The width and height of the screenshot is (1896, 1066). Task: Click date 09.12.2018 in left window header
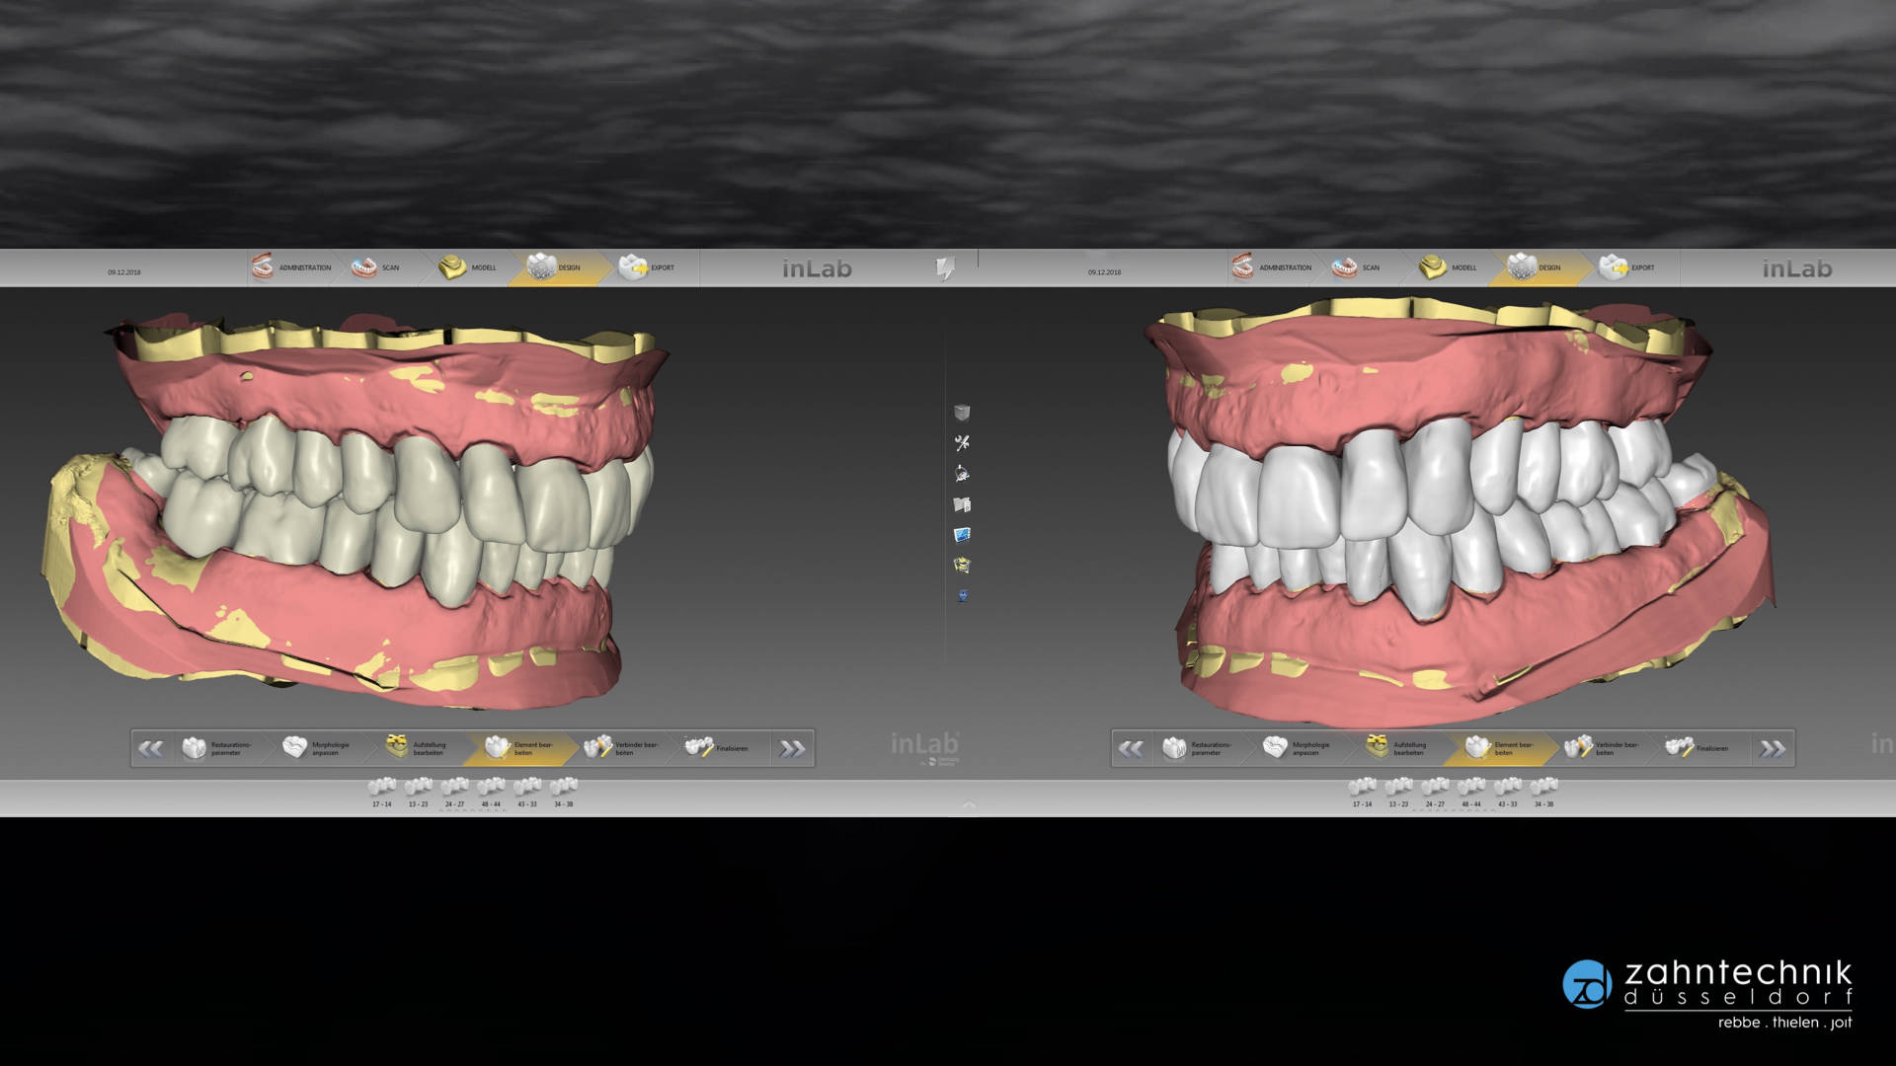pos(124,272)
